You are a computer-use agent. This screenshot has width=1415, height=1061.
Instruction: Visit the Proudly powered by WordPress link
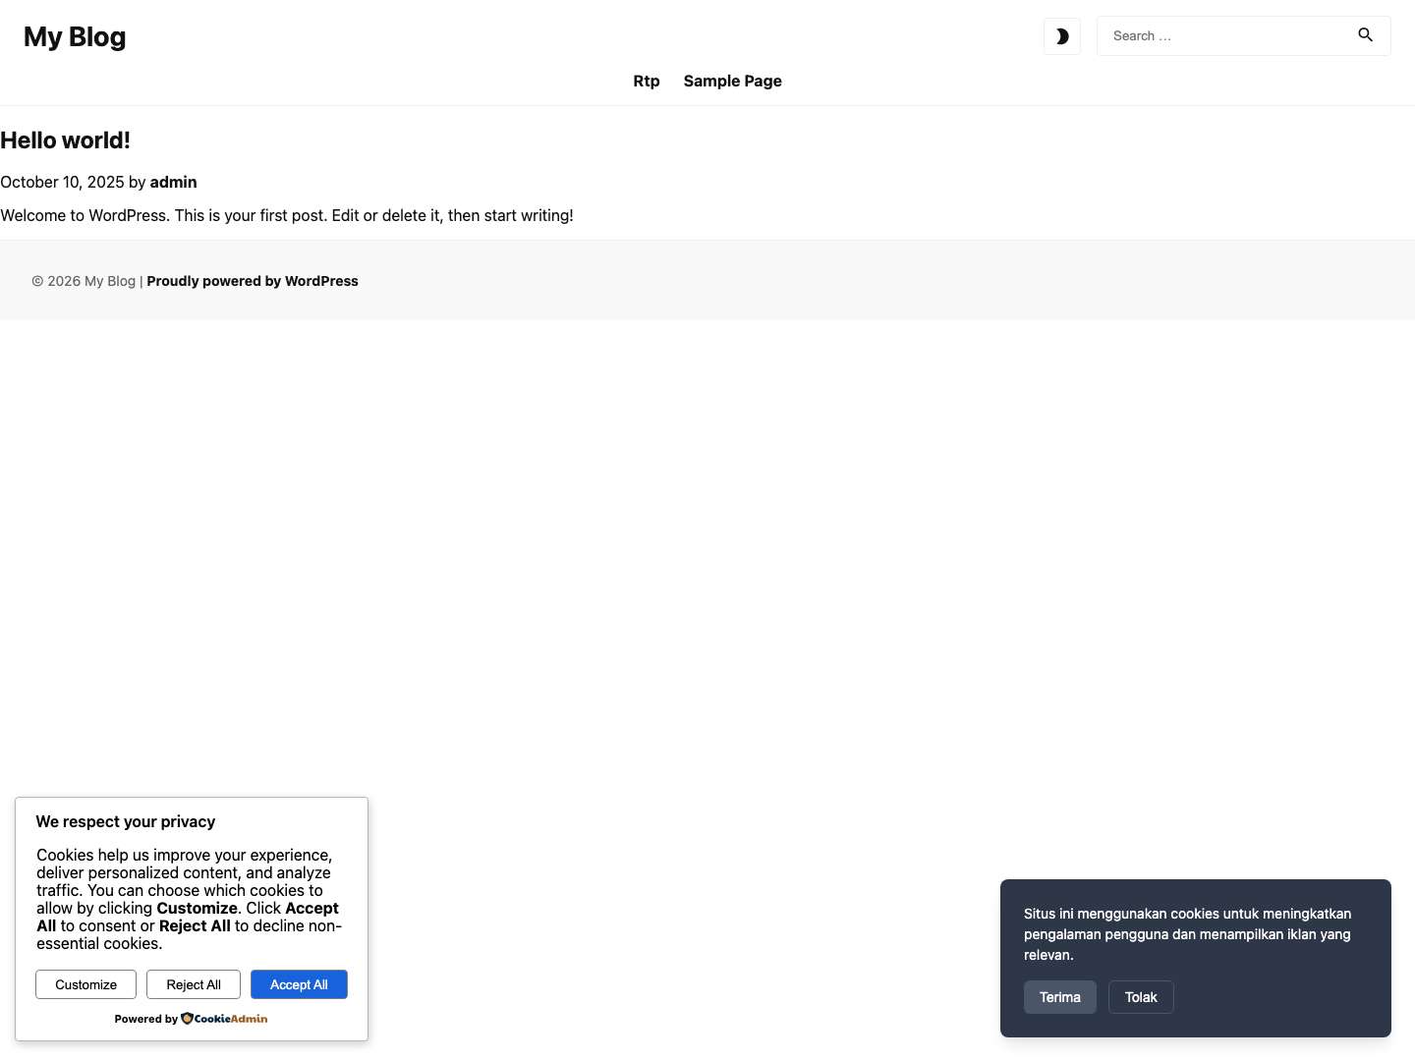(x=252, y=281)
